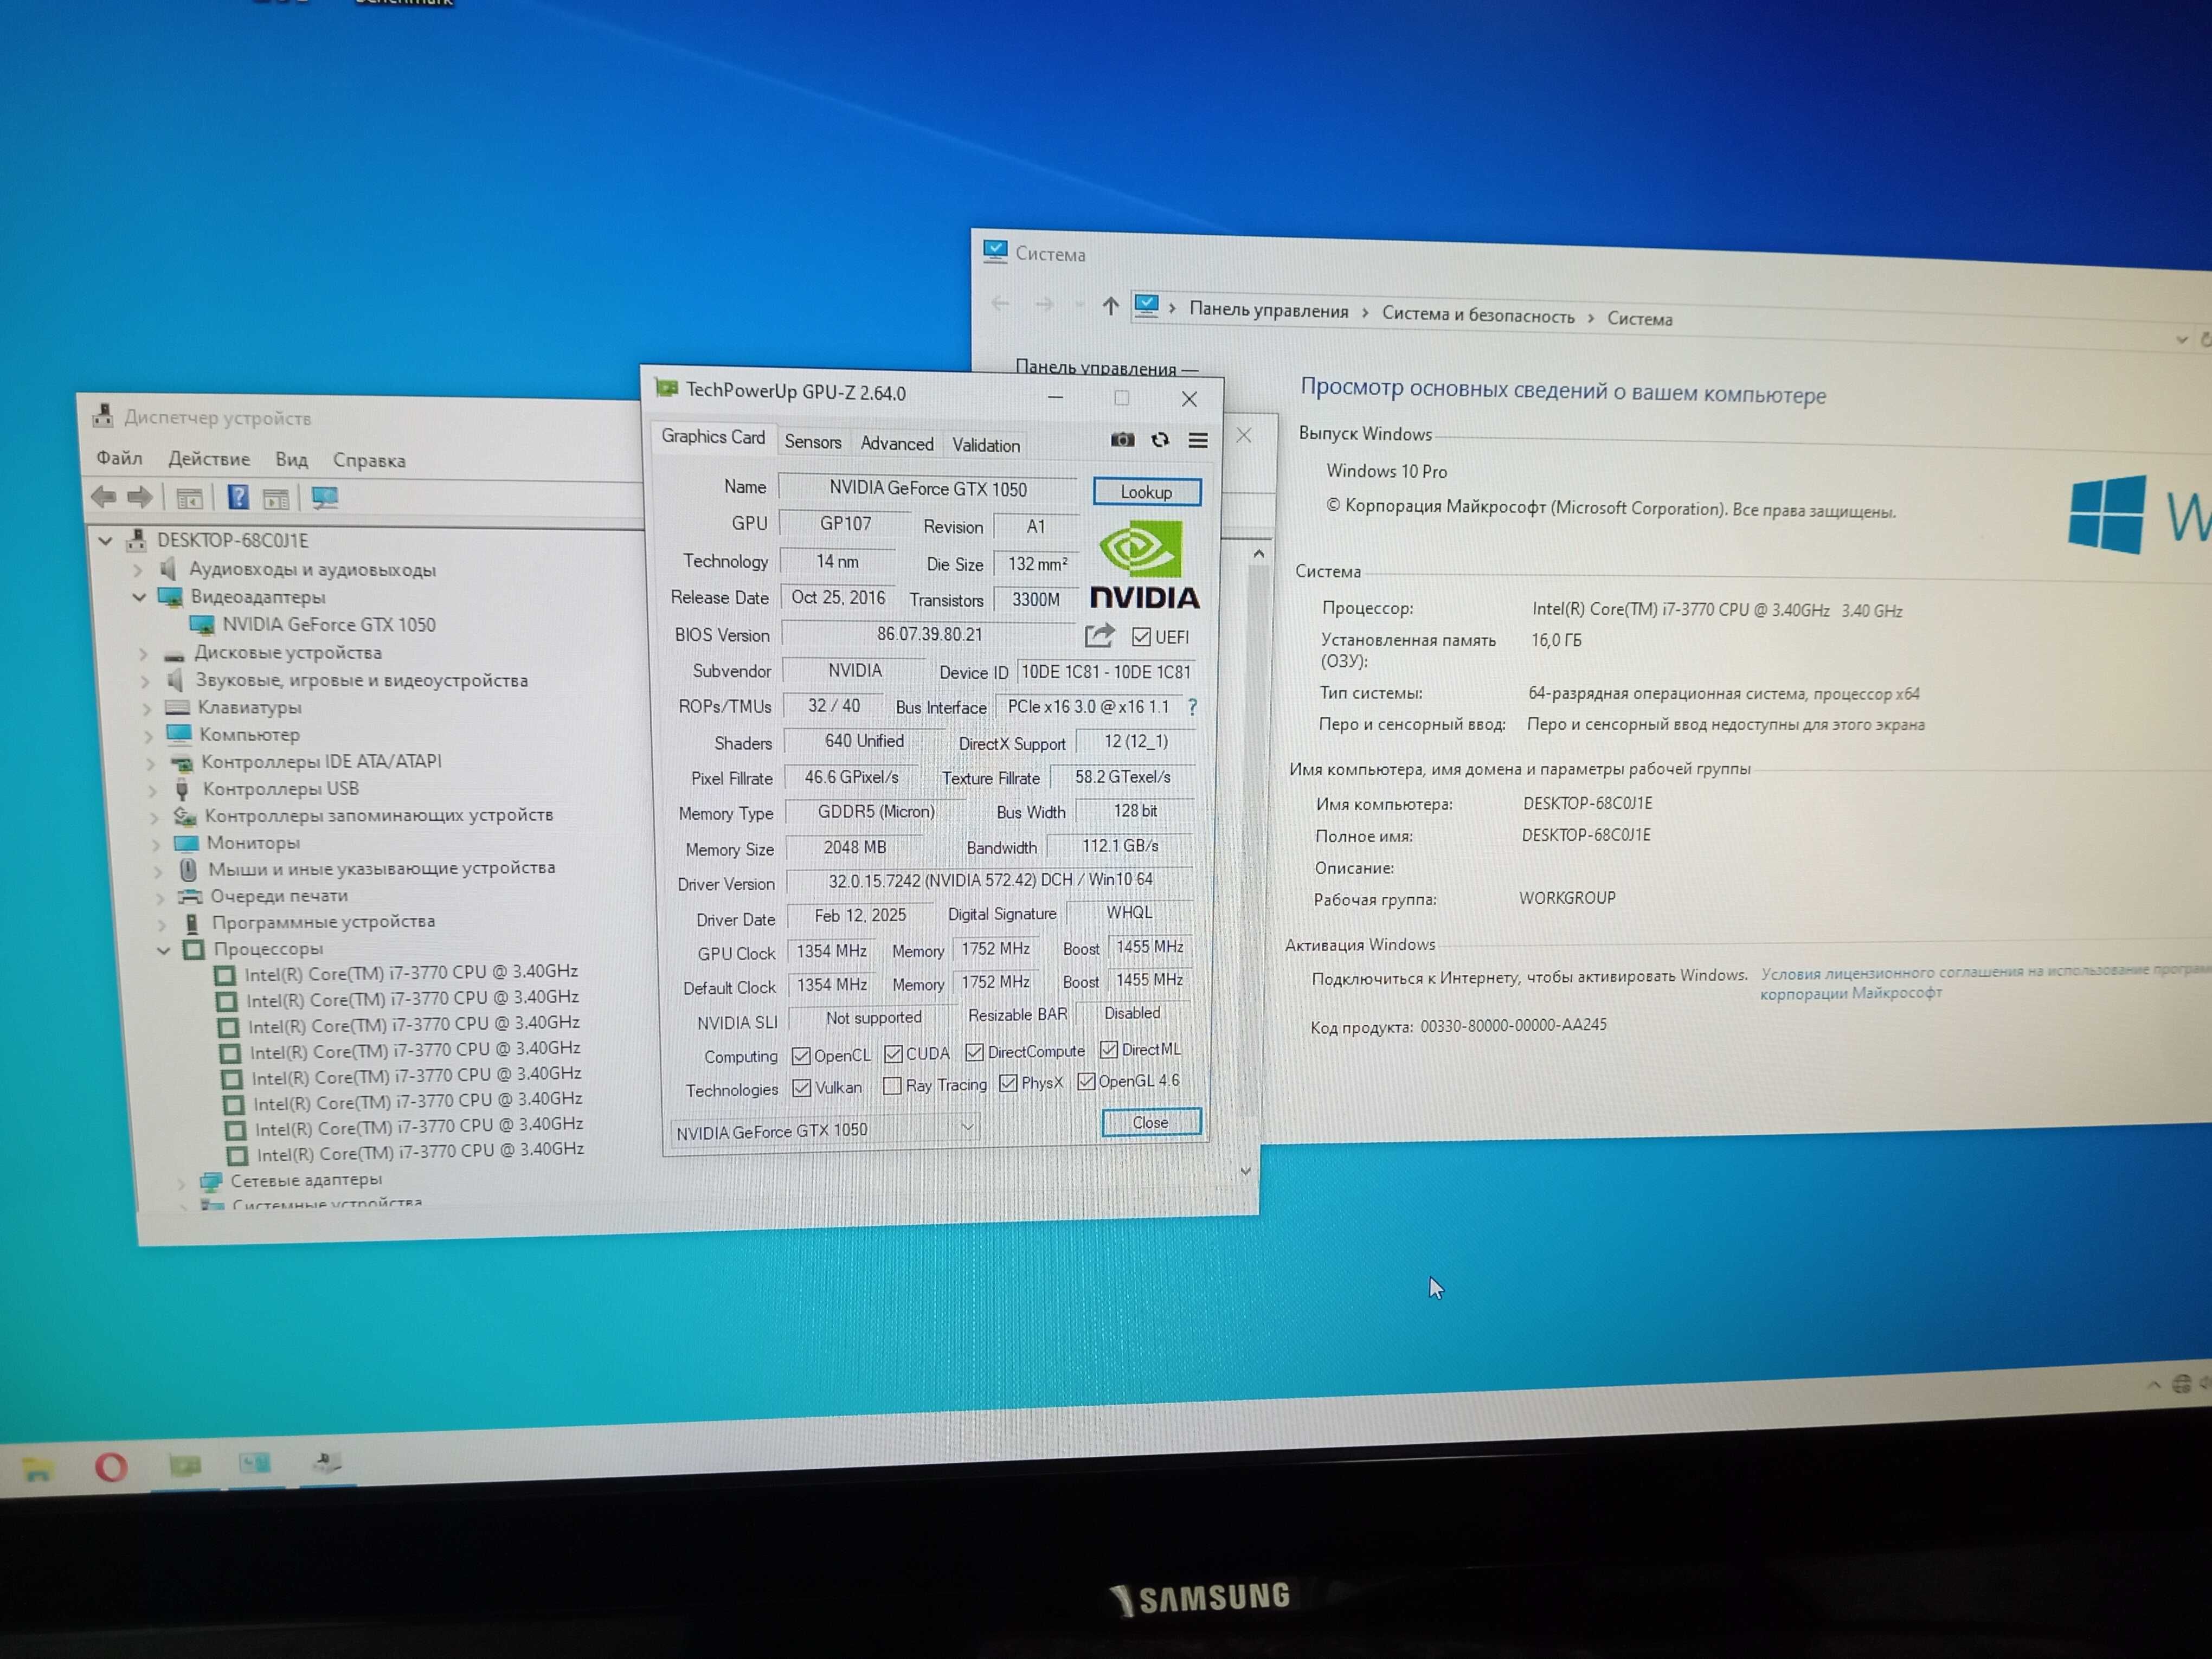Click the computer icon in address bar
The width and height of the screenshot is (2212, 1659).
(x=1147, y=305)
